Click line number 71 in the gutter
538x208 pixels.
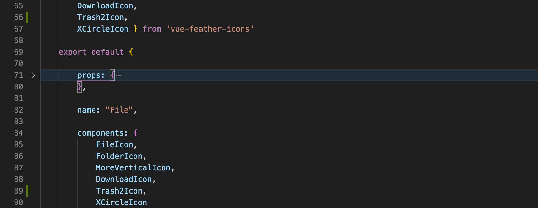[18, 75]
